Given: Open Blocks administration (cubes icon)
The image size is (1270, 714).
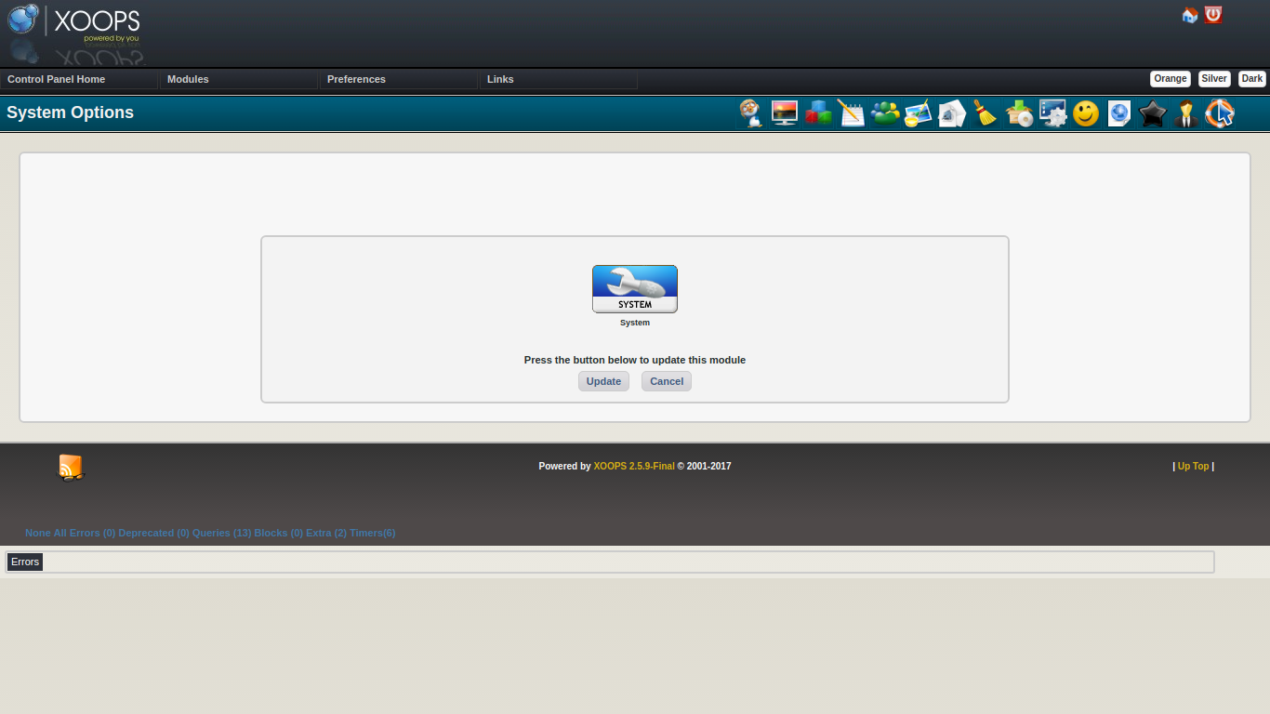Looking at the screenshot, I should [818, 113].
